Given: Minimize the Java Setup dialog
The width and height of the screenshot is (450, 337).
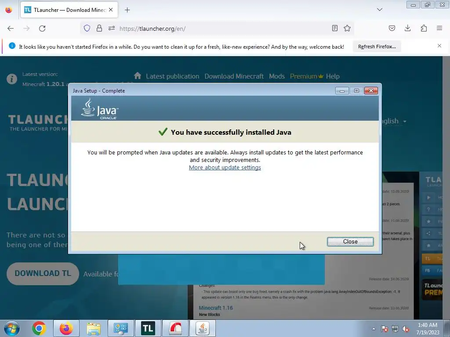Looking at the screenshot, I should [342, 91].
